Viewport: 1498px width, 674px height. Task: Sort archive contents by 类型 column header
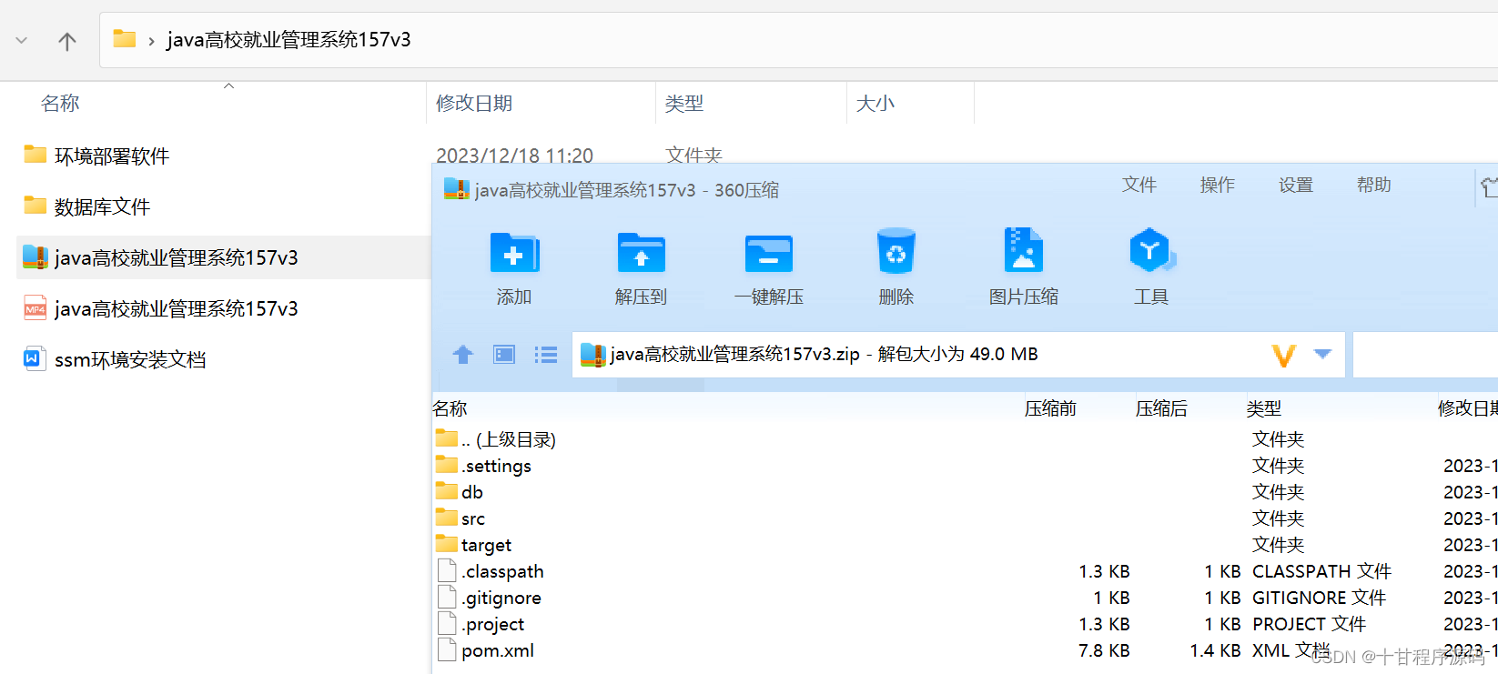(1264, 409)
